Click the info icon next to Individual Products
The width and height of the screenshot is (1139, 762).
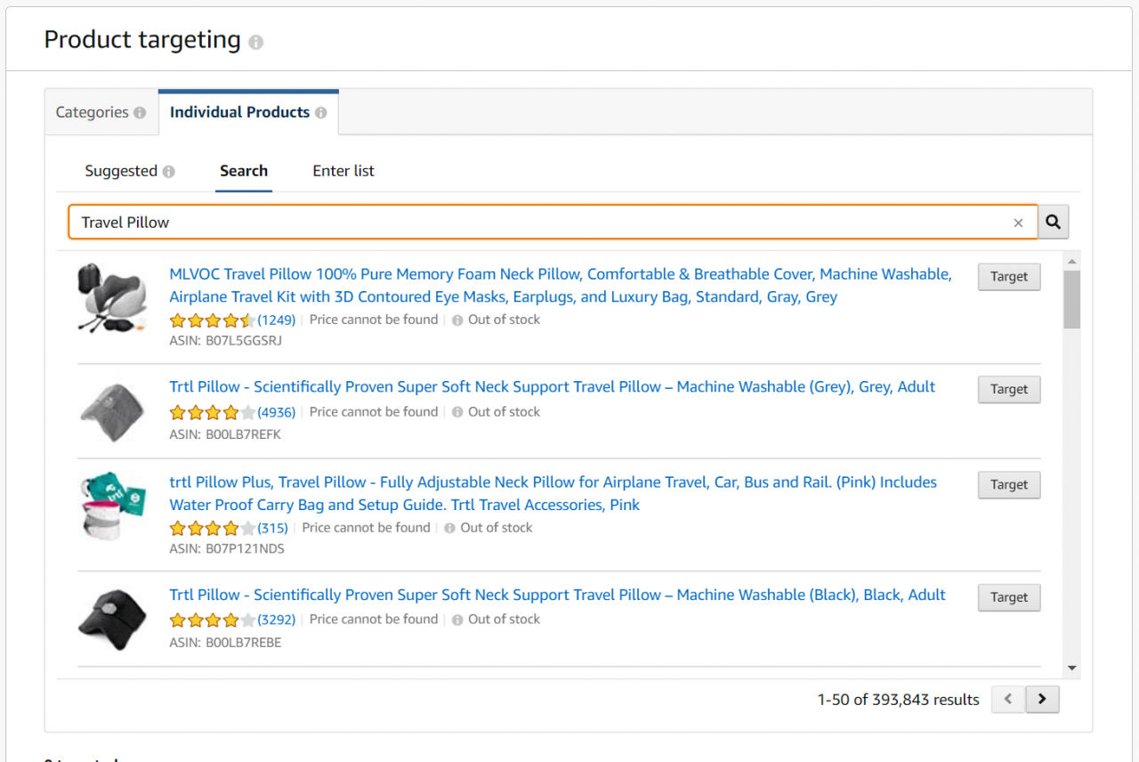tap(320, 113)
